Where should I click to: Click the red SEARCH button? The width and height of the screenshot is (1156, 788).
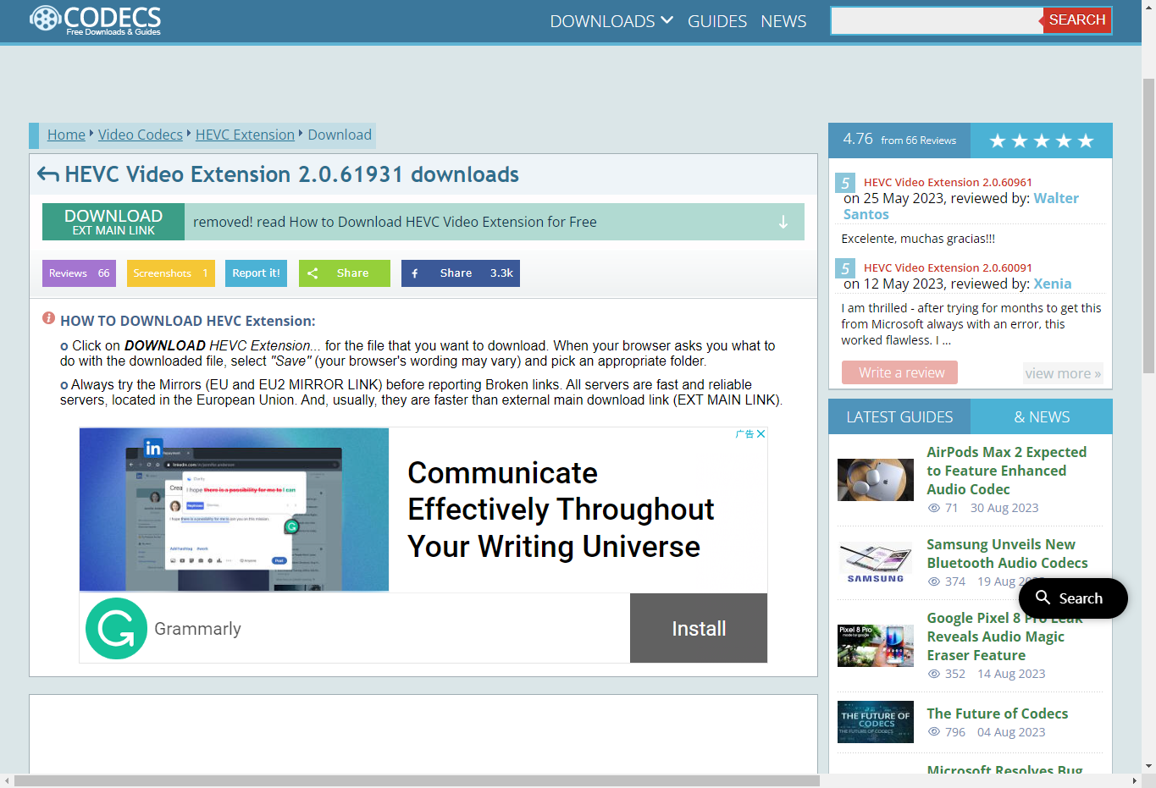[x=1077, y=20]
